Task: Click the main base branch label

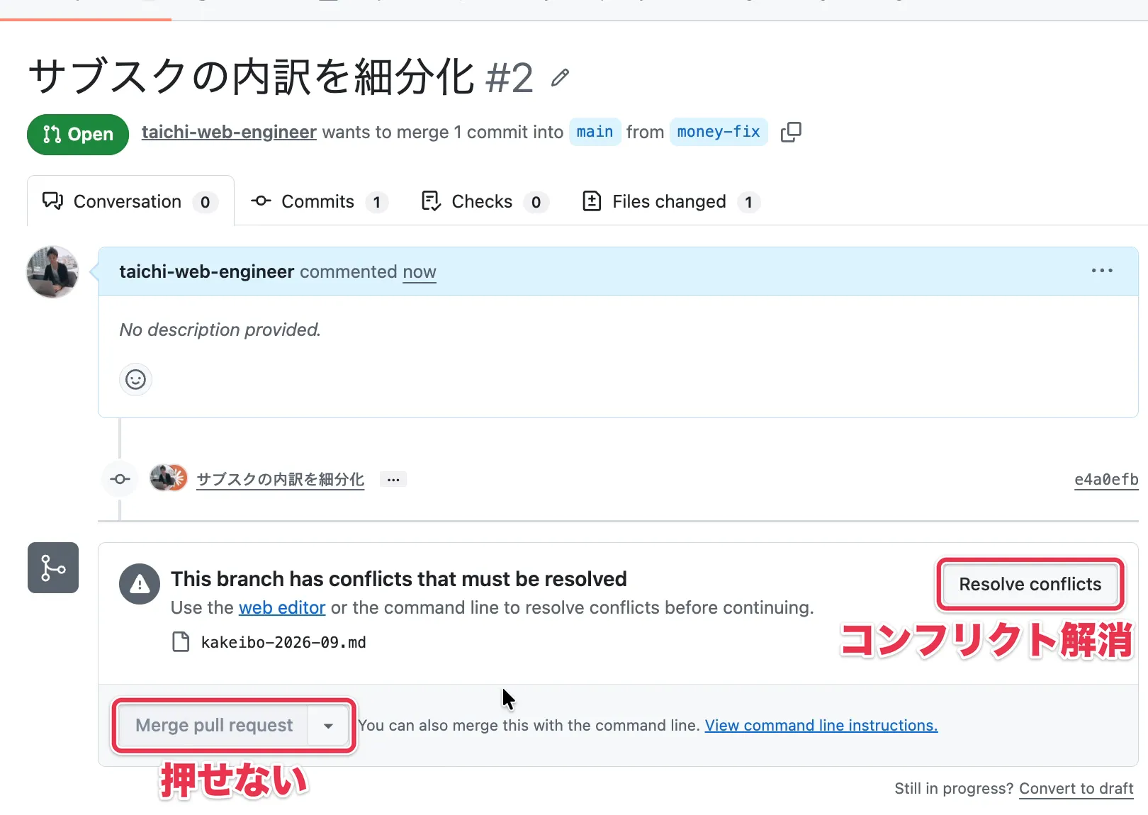Action: (595, 133)
